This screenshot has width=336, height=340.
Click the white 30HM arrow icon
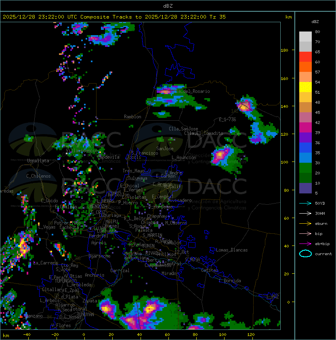(305, 213)
